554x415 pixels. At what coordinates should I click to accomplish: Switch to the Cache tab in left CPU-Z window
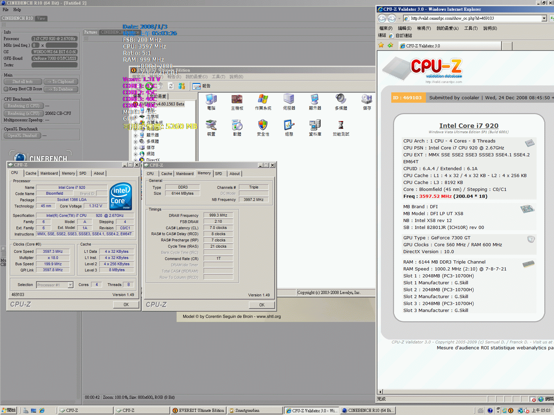pos(31,174)
